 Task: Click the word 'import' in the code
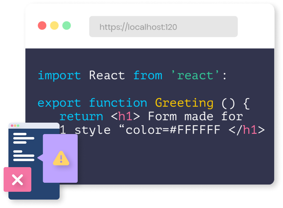pos(59,75)
